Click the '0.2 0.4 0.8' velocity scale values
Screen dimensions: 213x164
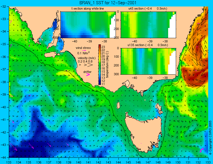[85, 61]
